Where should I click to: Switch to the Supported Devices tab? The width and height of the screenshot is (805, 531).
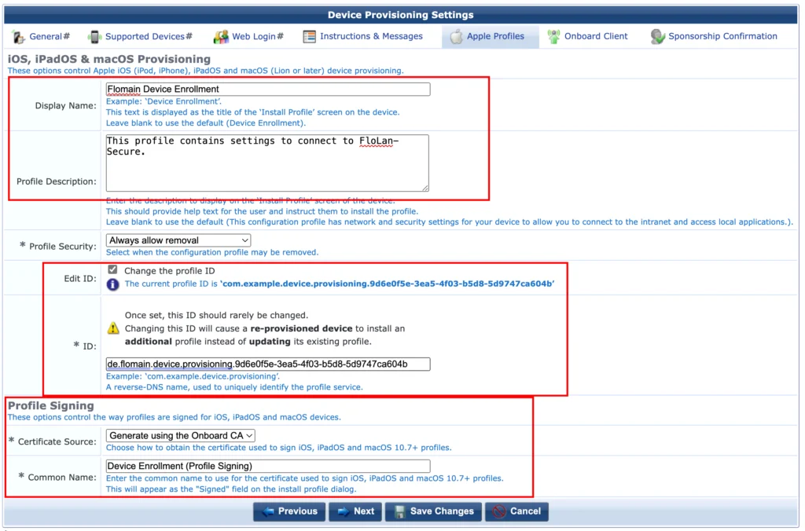click(148, 37)
